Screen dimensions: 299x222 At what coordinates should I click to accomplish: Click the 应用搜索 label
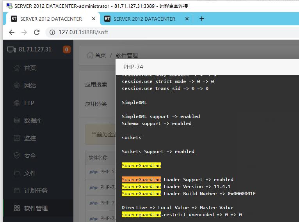96,85
